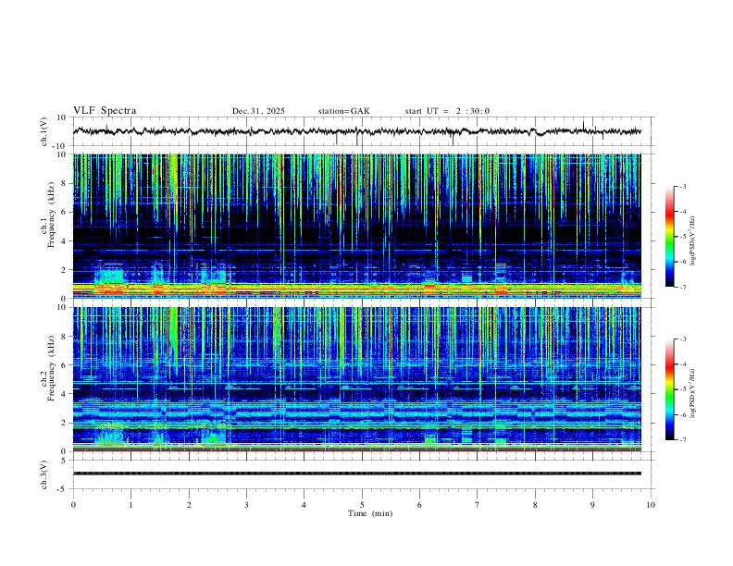
Task: Click inside the ch.2 spectrogram panel
Action: [356, 379]
